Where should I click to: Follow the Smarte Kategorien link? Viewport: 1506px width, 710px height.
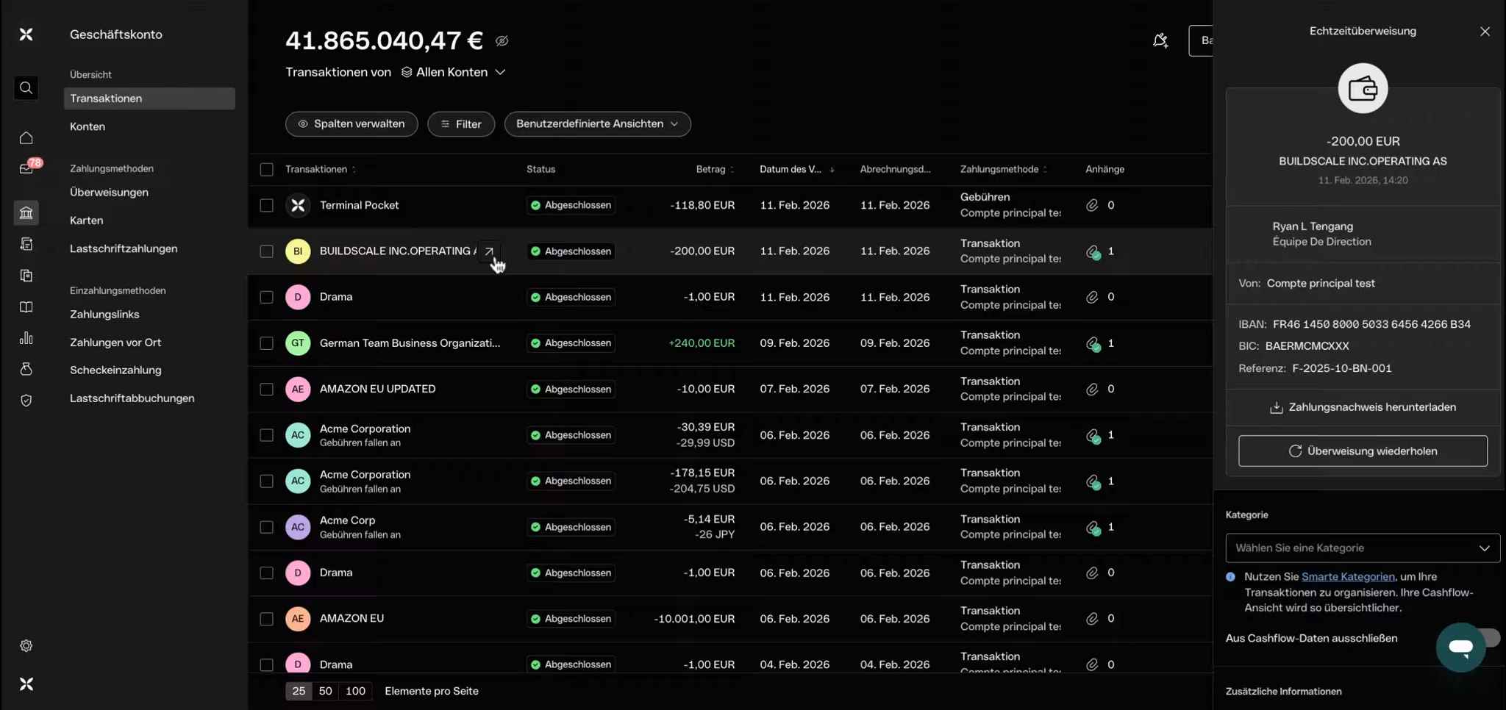1347,577
